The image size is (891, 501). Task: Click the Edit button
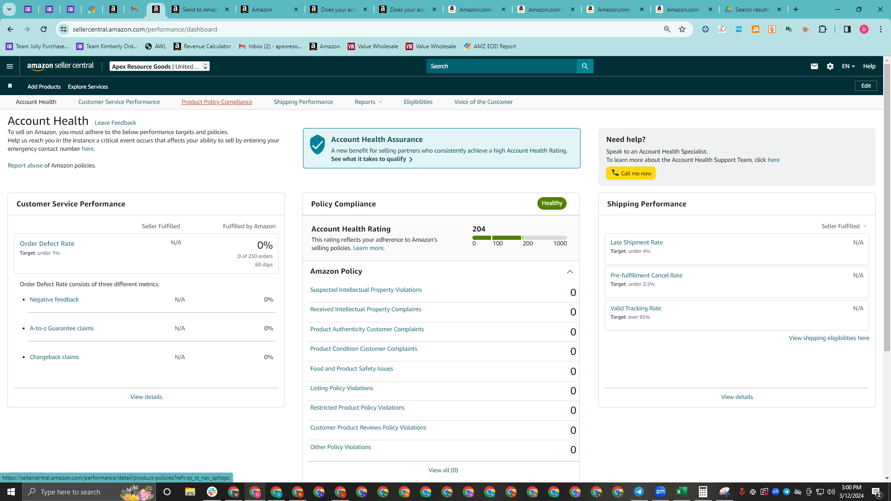point(866,86)
